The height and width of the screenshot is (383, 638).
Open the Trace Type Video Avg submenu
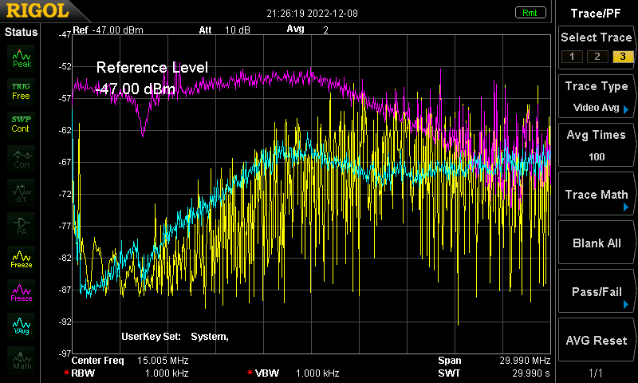[x=597, y=97]
